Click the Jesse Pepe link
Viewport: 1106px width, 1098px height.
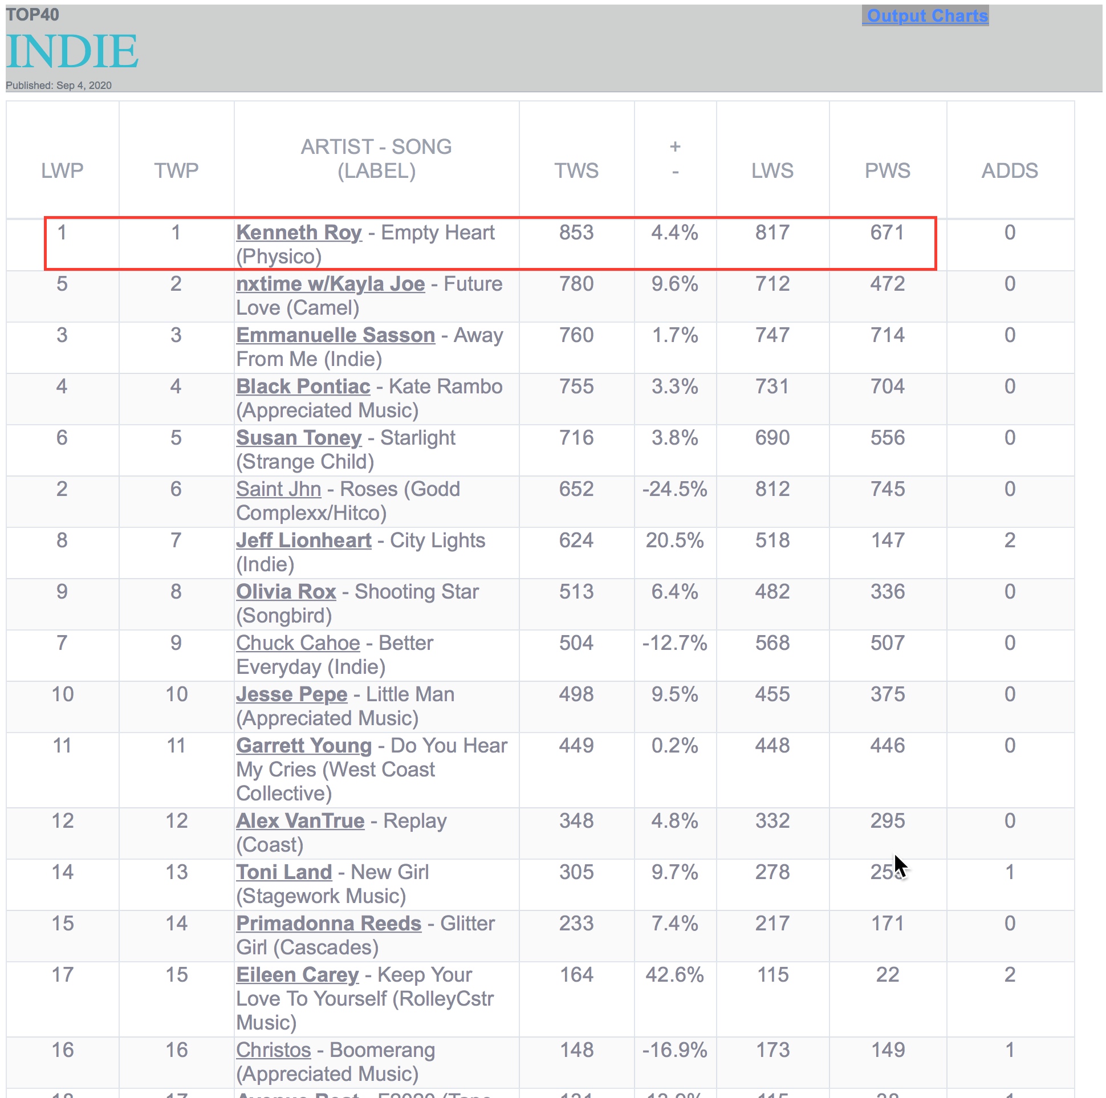pos(291,694)
